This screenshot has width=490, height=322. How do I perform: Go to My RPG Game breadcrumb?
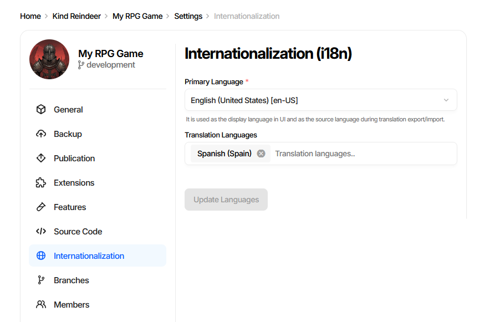pos(137,16)
